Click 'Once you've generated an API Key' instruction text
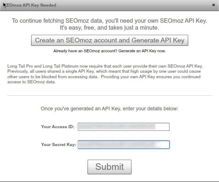219x182 pixels. [109, 109]
